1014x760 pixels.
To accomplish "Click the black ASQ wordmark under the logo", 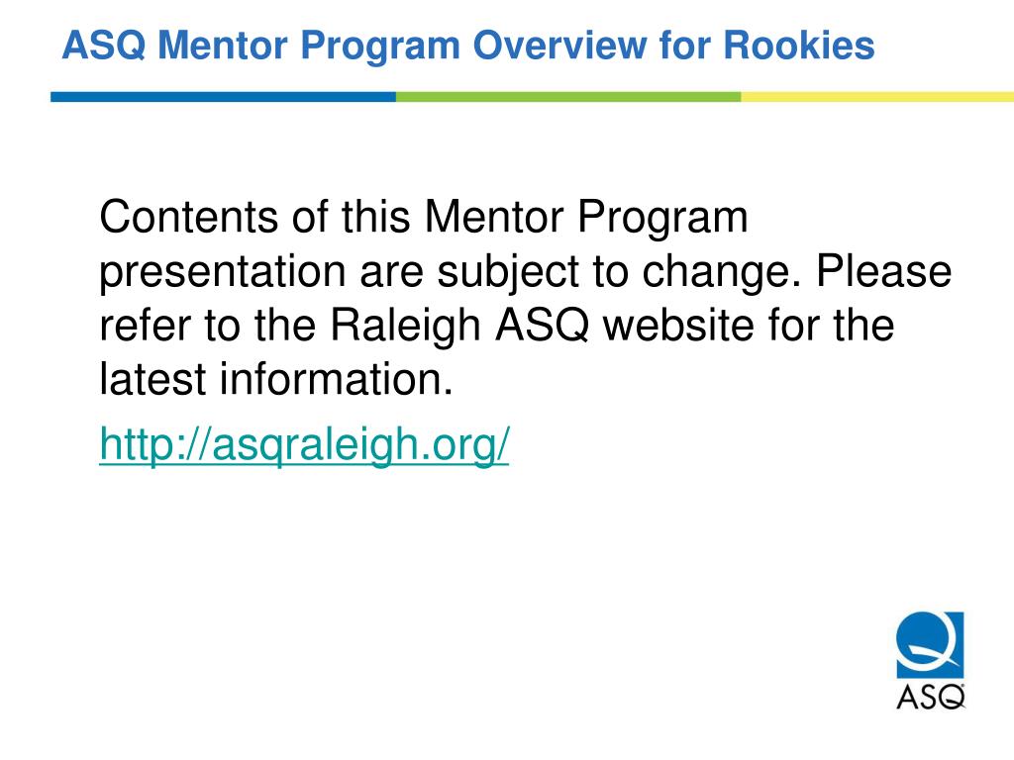I will [931, 697].
